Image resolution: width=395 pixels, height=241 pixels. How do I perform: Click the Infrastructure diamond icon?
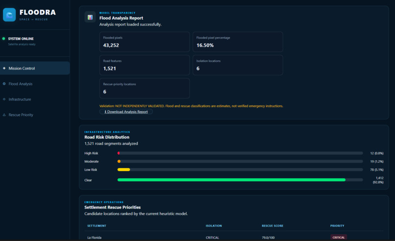[x=4, y=99]
